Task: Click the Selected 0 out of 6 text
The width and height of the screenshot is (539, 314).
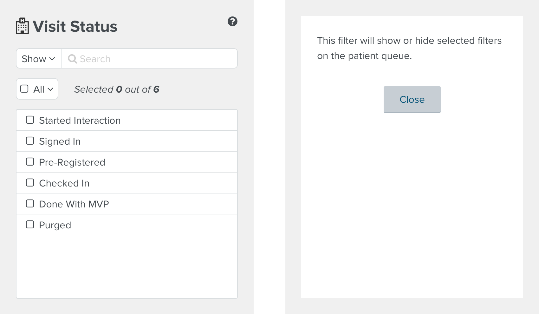Action: coord(117,89)
